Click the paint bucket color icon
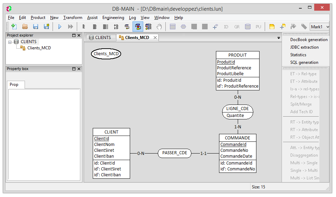The image size is (336, 197). click(x=293, y=27)
